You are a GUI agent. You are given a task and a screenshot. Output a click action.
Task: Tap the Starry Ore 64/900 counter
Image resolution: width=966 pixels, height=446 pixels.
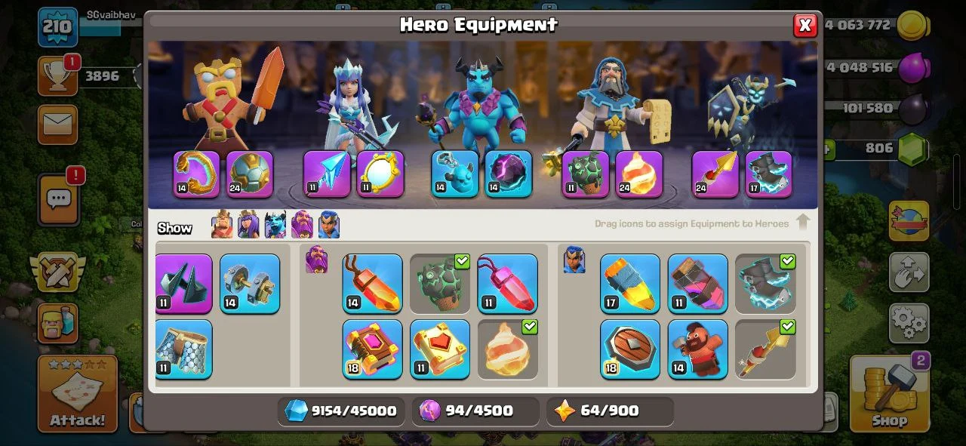pos(610,411)
